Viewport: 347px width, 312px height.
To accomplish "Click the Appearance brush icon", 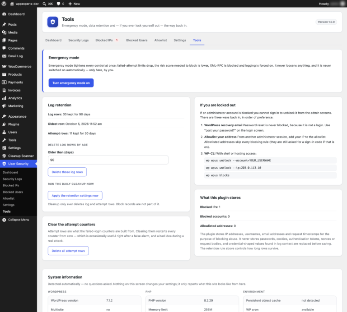I will tap(4, 116).
